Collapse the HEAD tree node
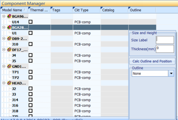Image resolution: width=178 pixels, height=120 pixels. 4,83
